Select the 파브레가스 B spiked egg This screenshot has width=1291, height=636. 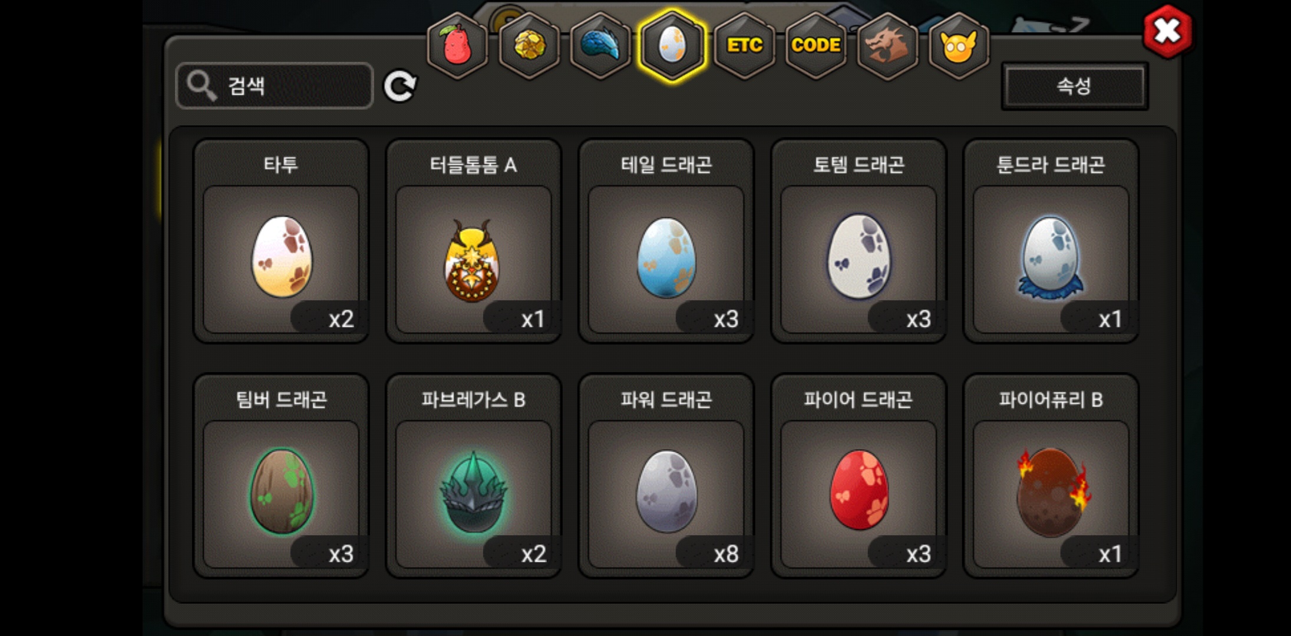tap(474, 476)
